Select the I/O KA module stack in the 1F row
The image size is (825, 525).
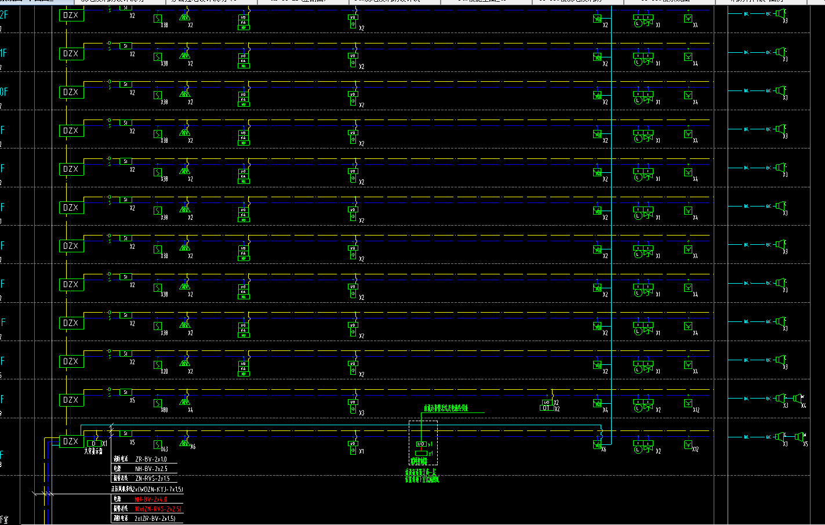coord(243,60)
